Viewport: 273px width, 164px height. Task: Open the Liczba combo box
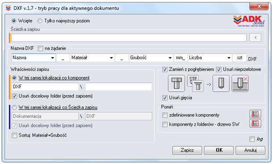(229, 58)
